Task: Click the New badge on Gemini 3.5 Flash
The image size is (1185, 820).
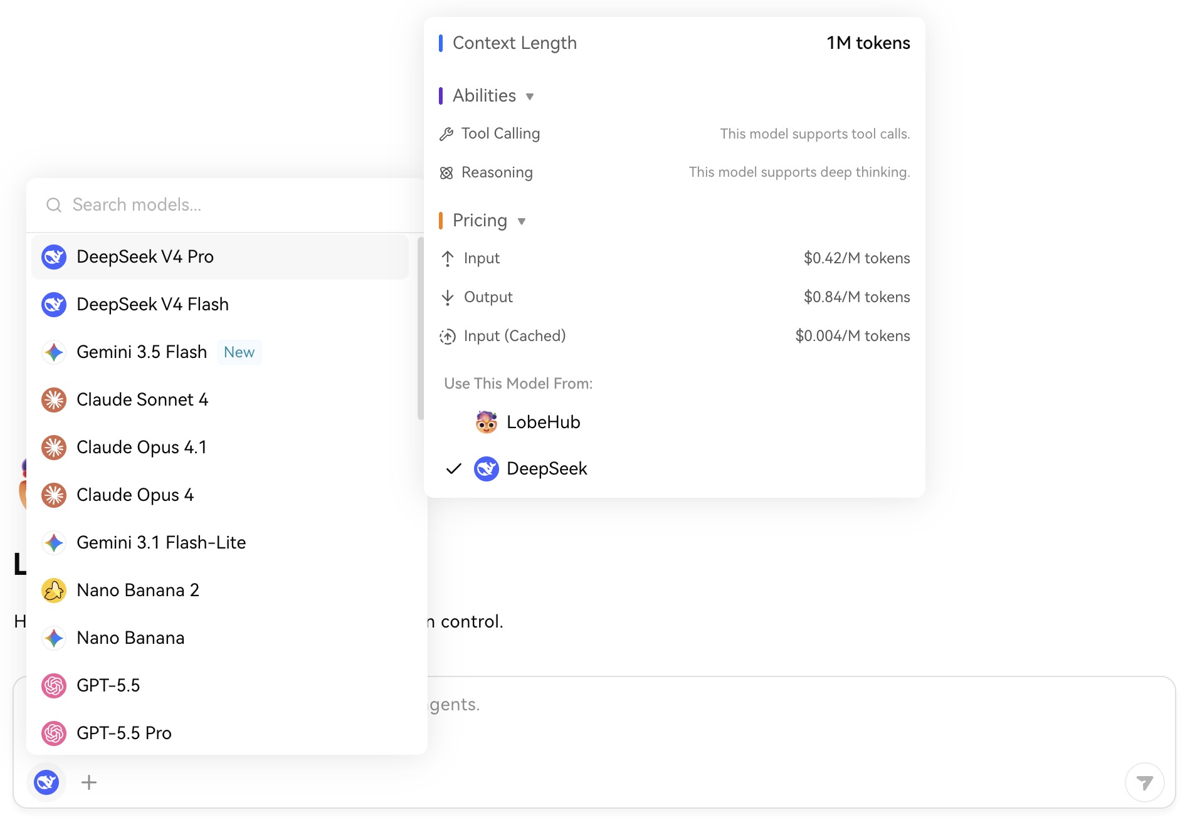Action: [x=239, y=352]
